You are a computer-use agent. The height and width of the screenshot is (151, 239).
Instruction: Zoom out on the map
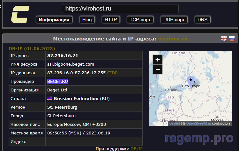(x=158, y=69)
